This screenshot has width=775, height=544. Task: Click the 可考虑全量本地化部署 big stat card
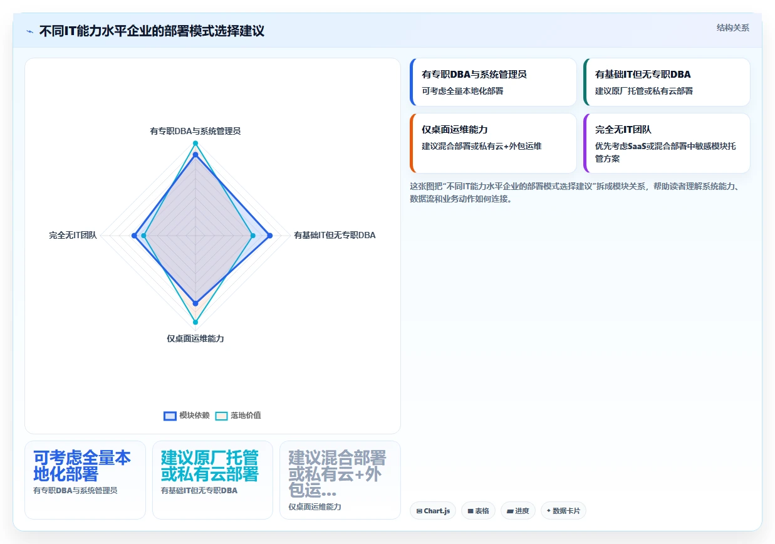pos(85,480)
